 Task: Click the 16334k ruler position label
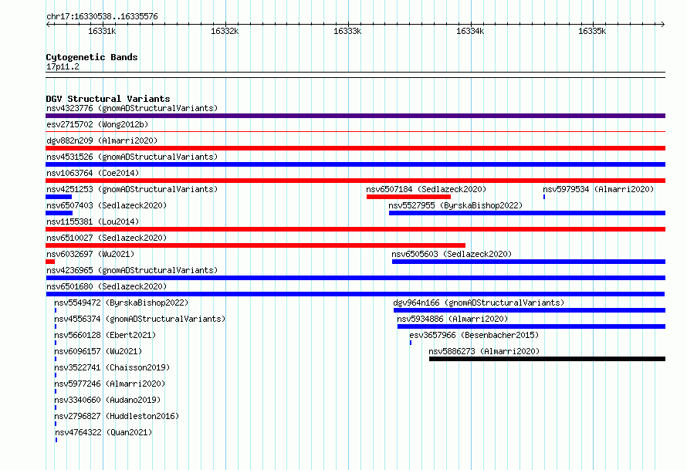pos(470,31)
